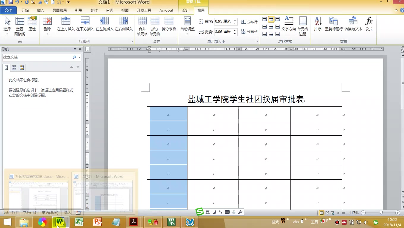Zoom out with the minus button

[363, 213]
